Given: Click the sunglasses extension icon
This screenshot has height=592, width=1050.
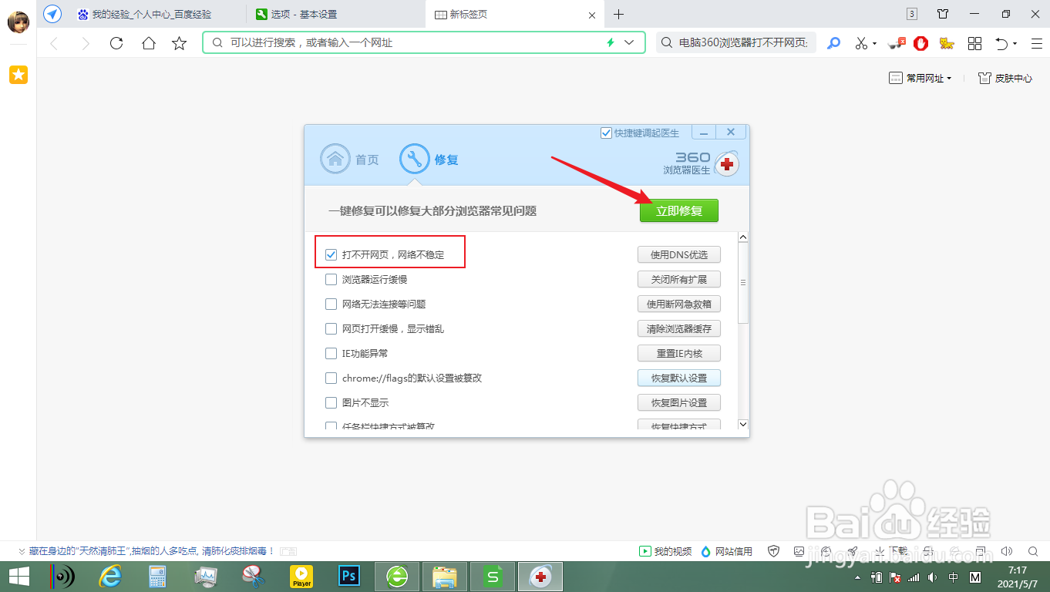Looking at the screenshot, I should 897,43.
